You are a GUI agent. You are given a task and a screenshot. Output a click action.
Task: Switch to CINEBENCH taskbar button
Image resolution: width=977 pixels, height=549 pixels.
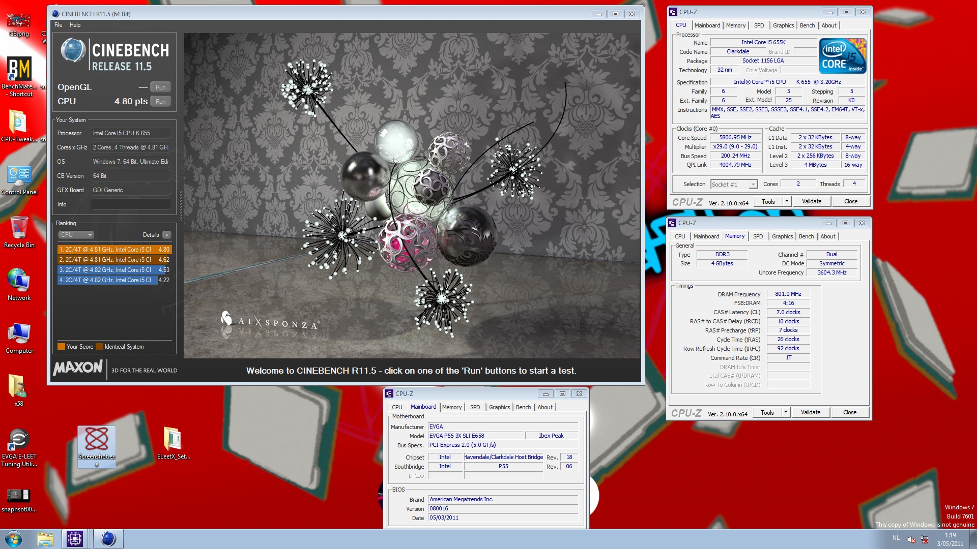108,539
